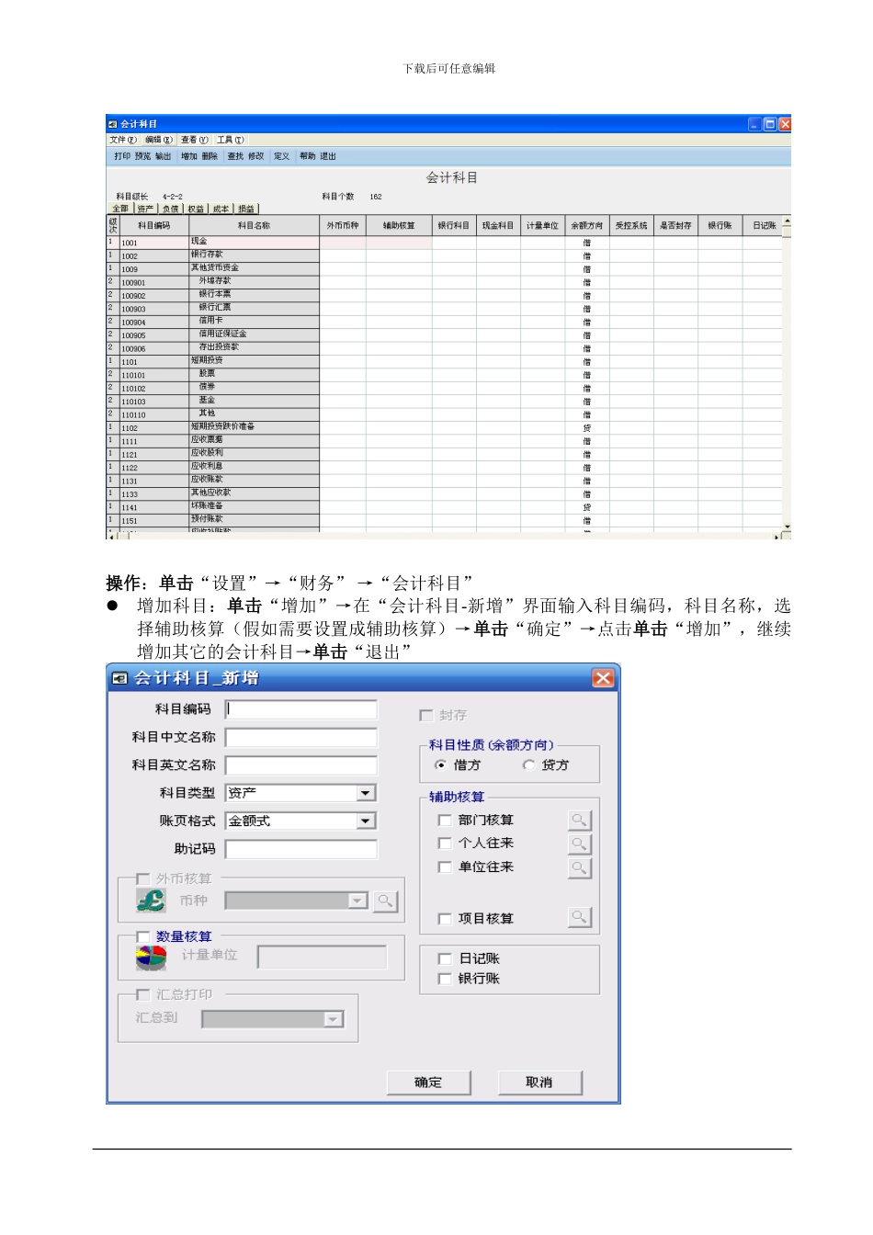873x1235 pixels.
Task: Click the magnifier button beside 部门核算
Action: pos(579,820)
